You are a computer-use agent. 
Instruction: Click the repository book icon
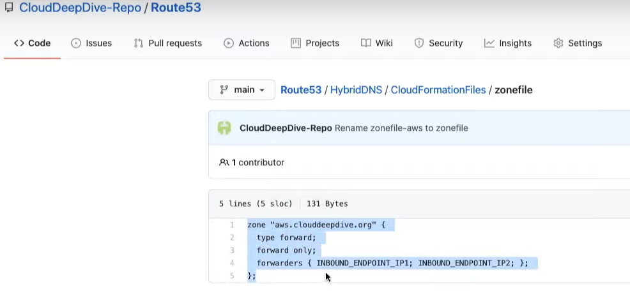9,7
